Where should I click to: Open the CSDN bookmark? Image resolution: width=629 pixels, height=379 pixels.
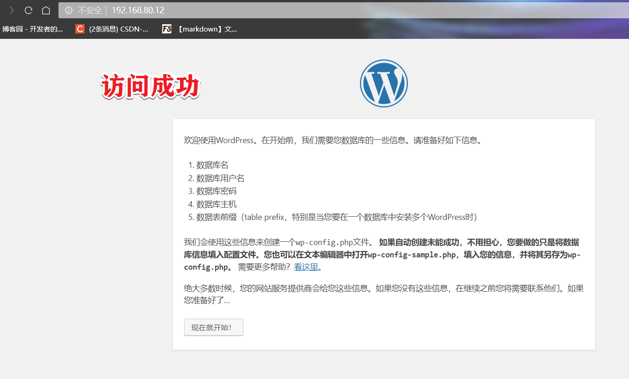(x=112, y=29)
